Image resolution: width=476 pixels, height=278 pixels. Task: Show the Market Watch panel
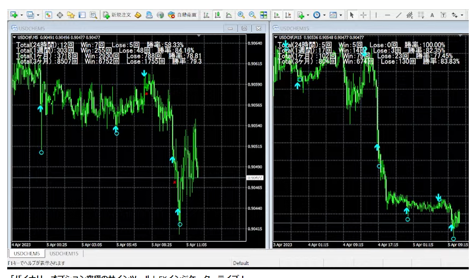pos(48,15)
